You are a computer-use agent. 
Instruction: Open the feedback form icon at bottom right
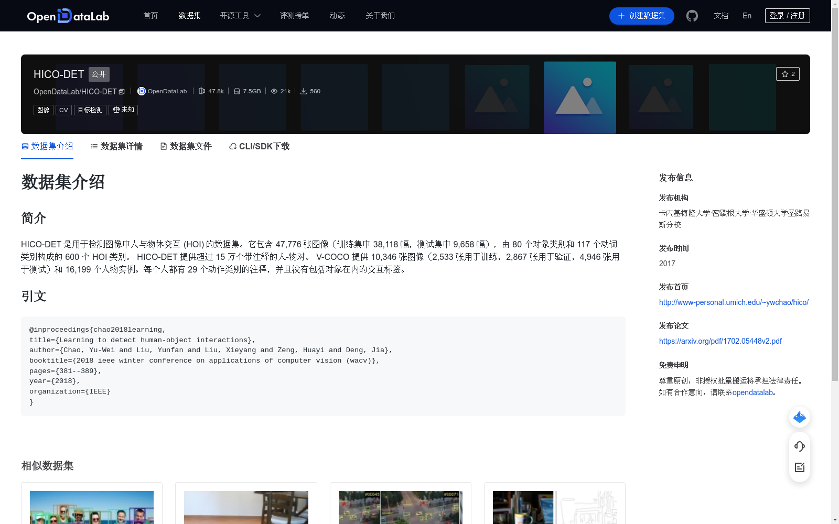point(799,467)
